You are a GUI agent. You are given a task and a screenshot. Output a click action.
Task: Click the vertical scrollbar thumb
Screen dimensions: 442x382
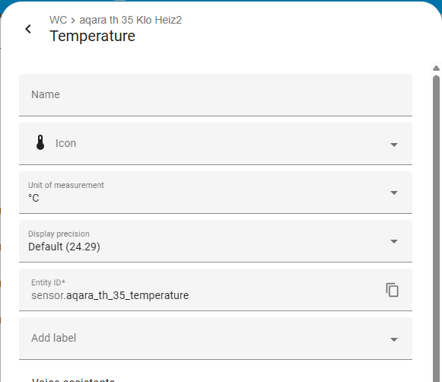coord(436,228)
